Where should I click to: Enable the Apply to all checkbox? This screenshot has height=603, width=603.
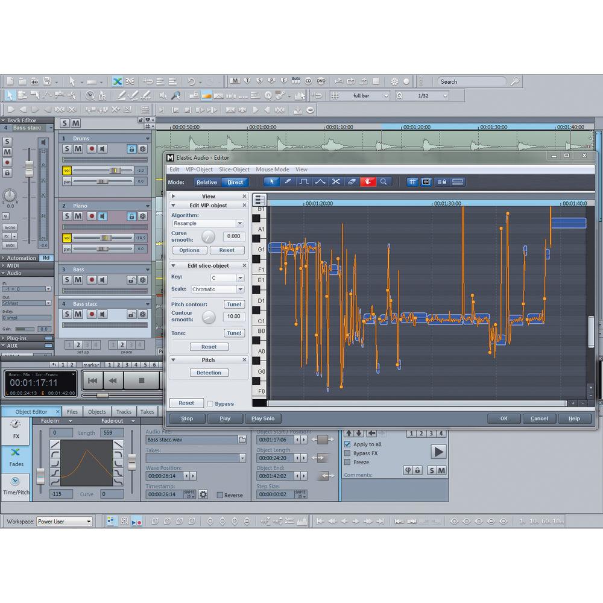348,444
